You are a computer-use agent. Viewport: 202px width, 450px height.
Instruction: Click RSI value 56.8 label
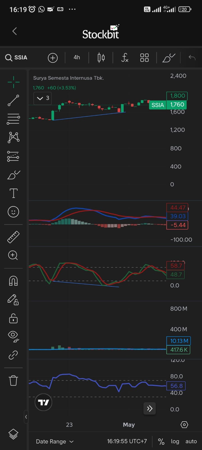176,386
